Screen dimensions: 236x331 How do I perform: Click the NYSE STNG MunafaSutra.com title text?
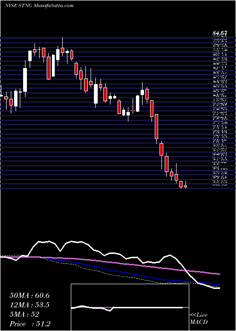(39, 6)
